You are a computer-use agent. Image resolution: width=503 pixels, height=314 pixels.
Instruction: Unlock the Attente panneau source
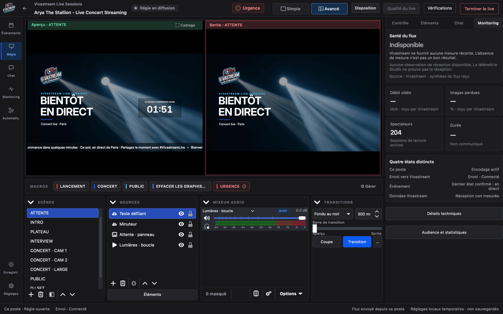click(190, 235)
